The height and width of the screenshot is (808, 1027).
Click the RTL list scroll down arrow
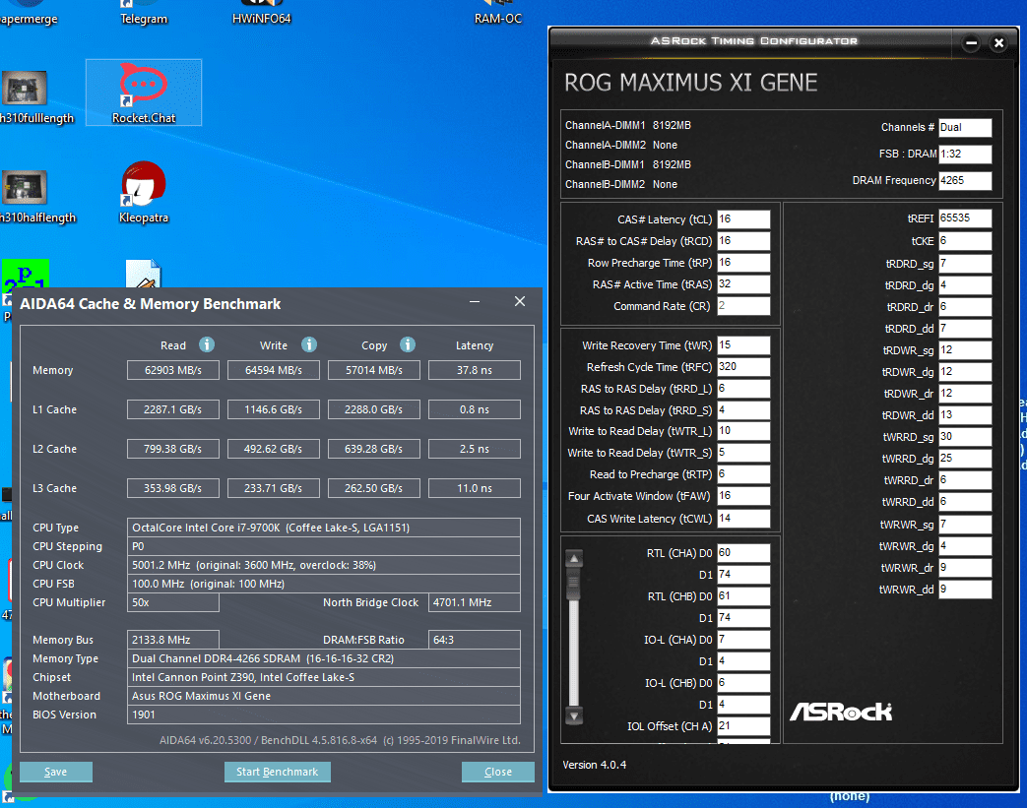point(574,716)
